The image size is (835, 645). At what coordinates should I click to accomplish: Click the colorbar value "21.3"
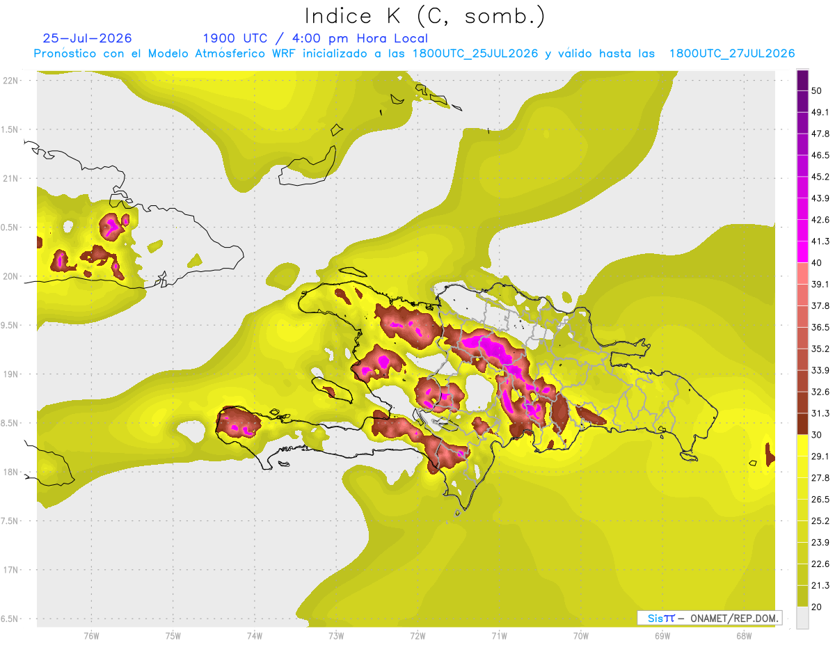pyautogui.click(x=820, y=586)
